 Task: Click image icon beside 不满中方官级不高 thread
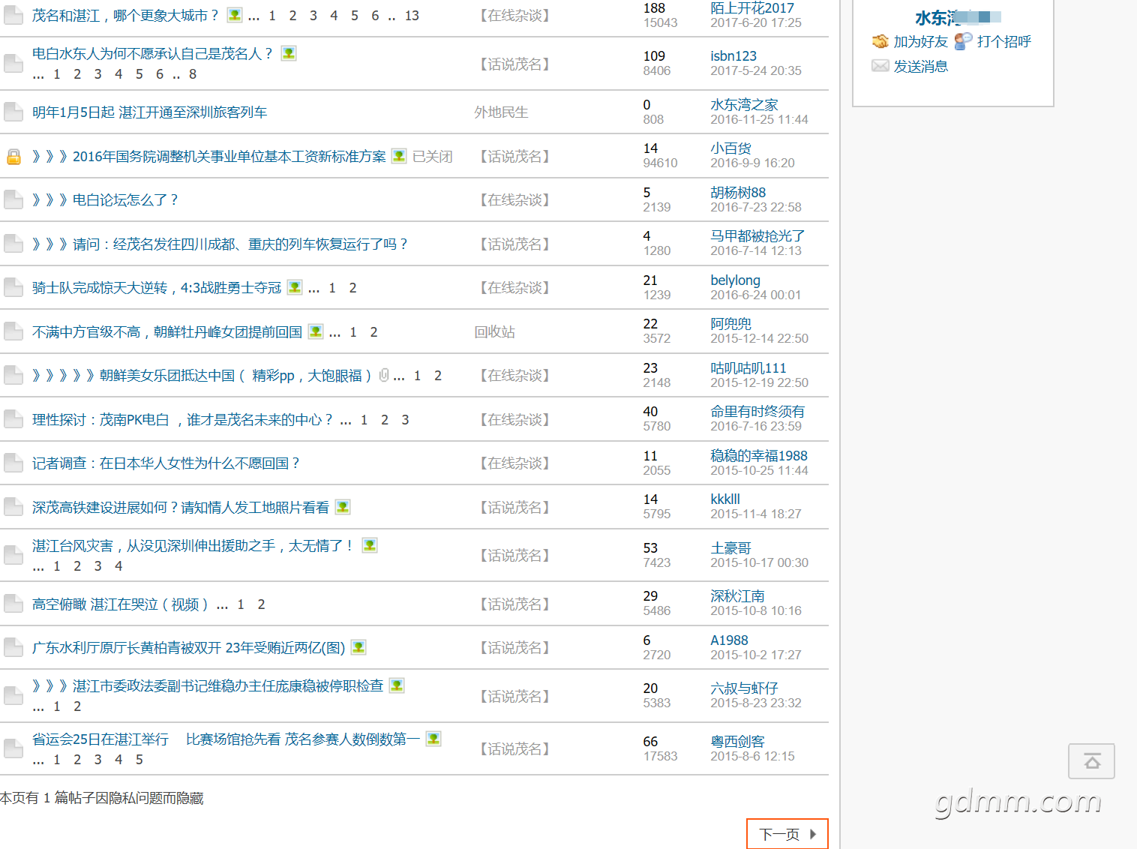point(316,331)
